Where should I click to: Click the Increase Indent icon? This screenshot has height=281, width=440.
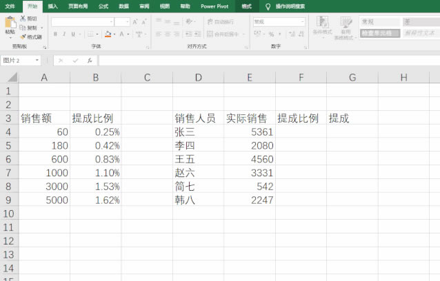198,34
